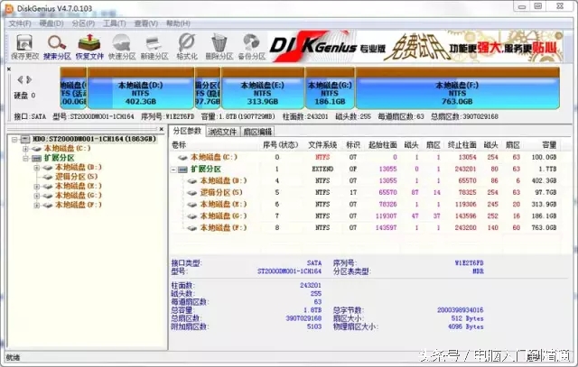Viewport: 578px width, 367px height.
Task: Open the 帮助(H) menu
Action: 178,23
